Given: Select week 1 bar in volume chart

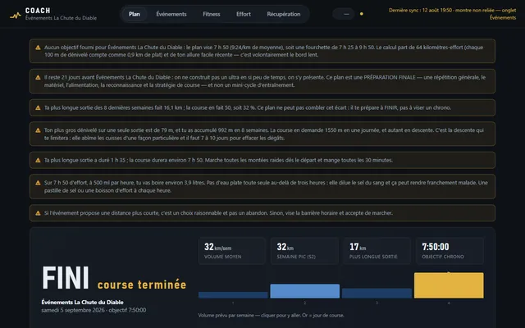Looking at the screenshot, I should (x=233, y=295).
